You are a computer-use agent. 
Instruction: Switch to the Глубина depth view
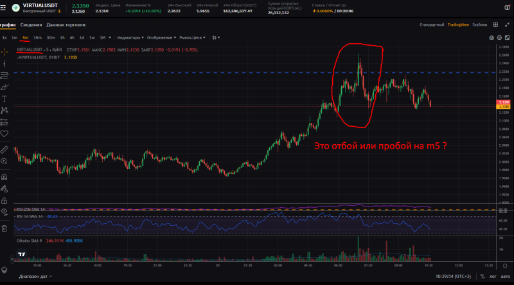[x=479, y=24]
